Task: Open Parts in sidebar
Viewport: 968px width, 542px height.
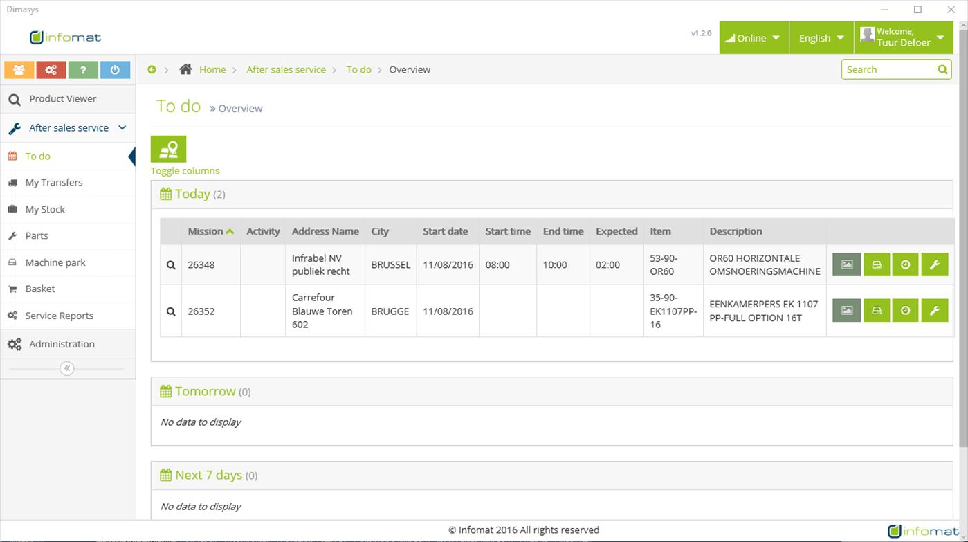Action: pos(68,236)
